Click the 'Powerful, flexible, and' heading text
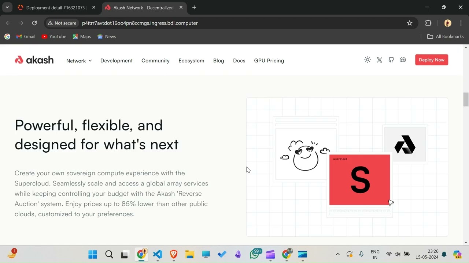 pyautogui.click(x=89, y=125)
